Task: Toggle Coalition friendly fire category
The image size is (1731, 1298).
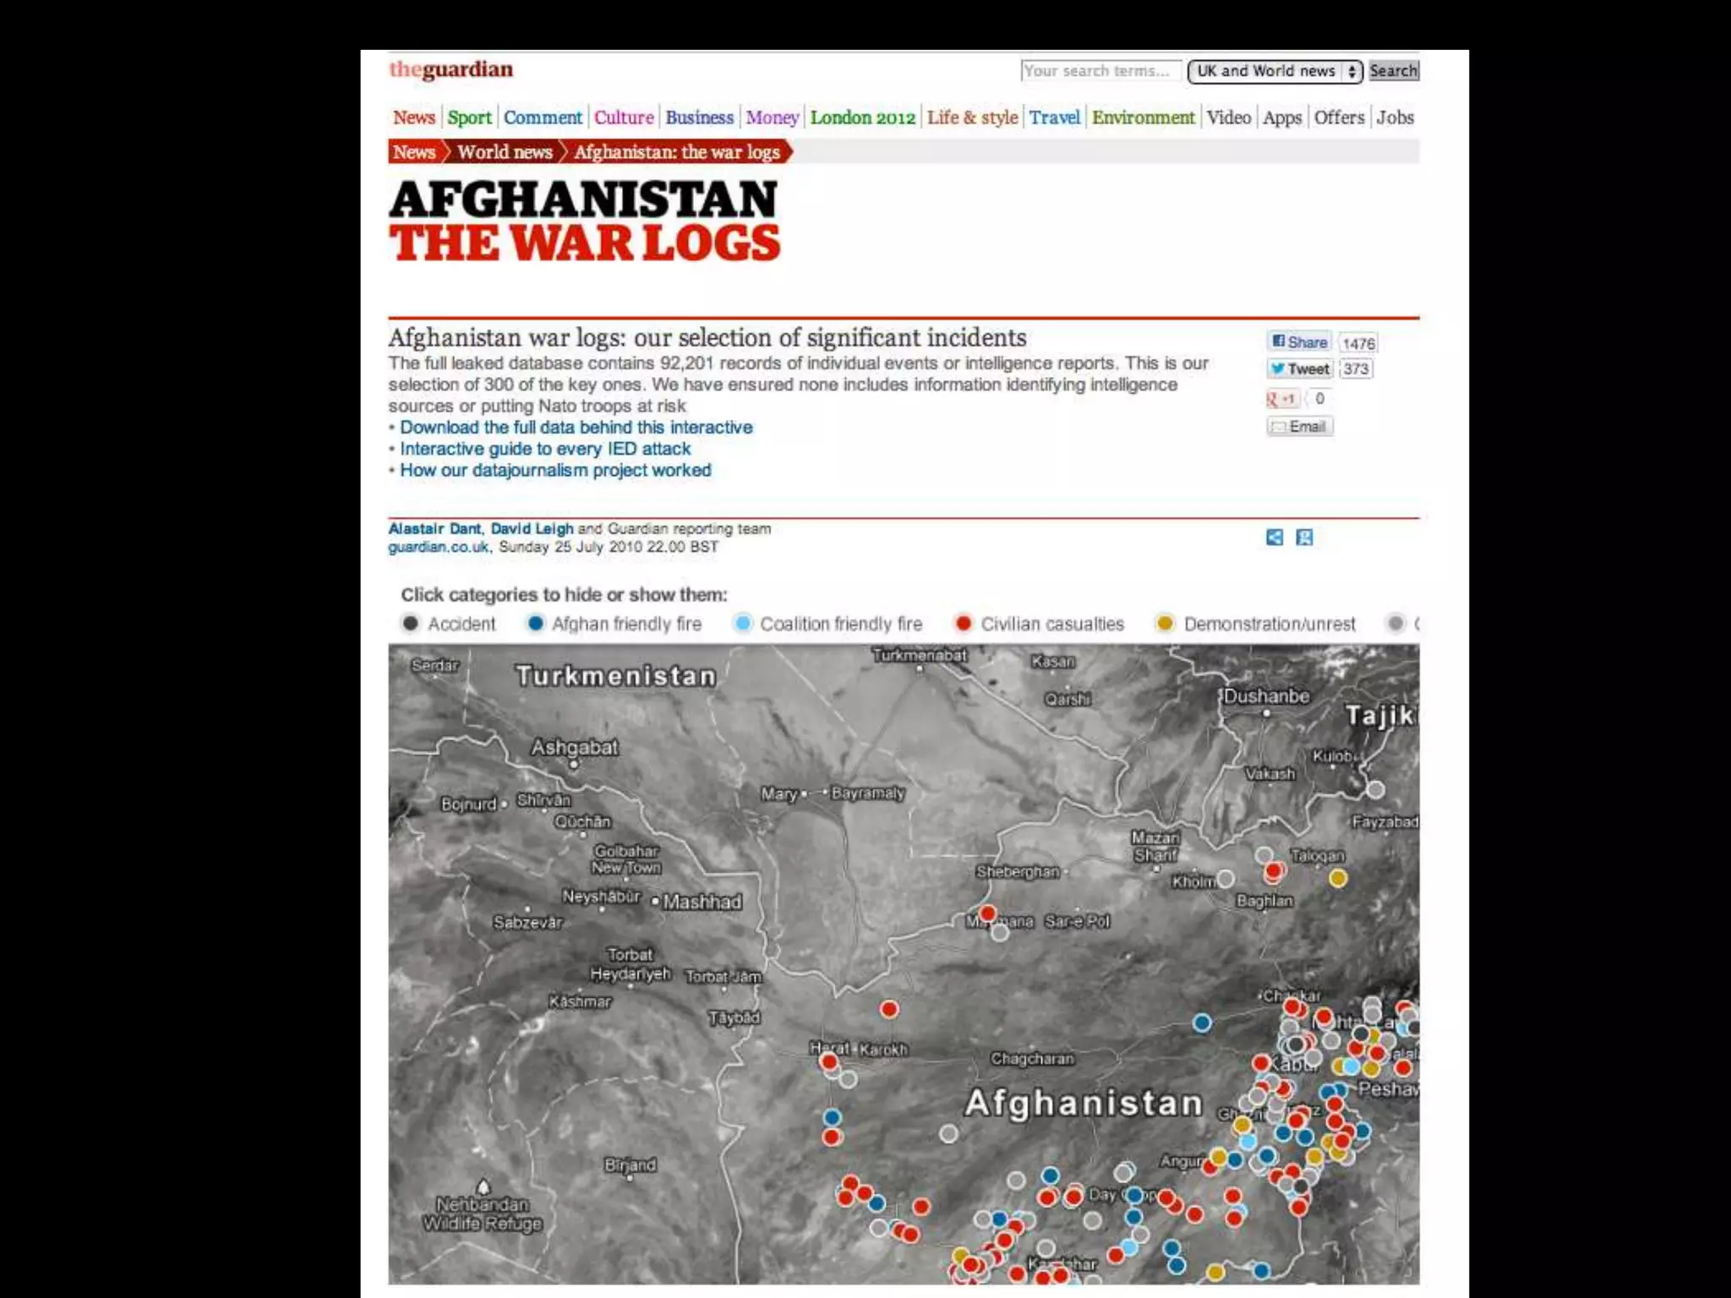Action: pos(829,624)
